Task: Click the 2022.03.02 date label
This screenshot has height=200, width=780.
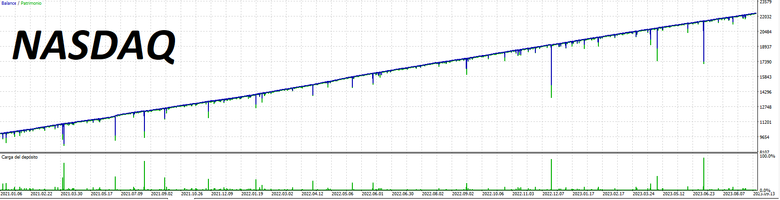Action: [282, 193]
